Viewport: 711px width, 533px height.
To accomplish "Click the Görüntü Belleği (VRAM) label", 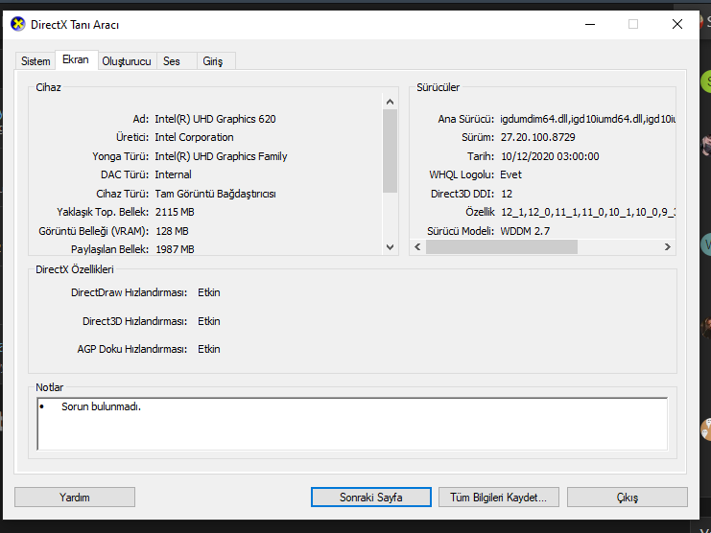I will click(93, 231).
